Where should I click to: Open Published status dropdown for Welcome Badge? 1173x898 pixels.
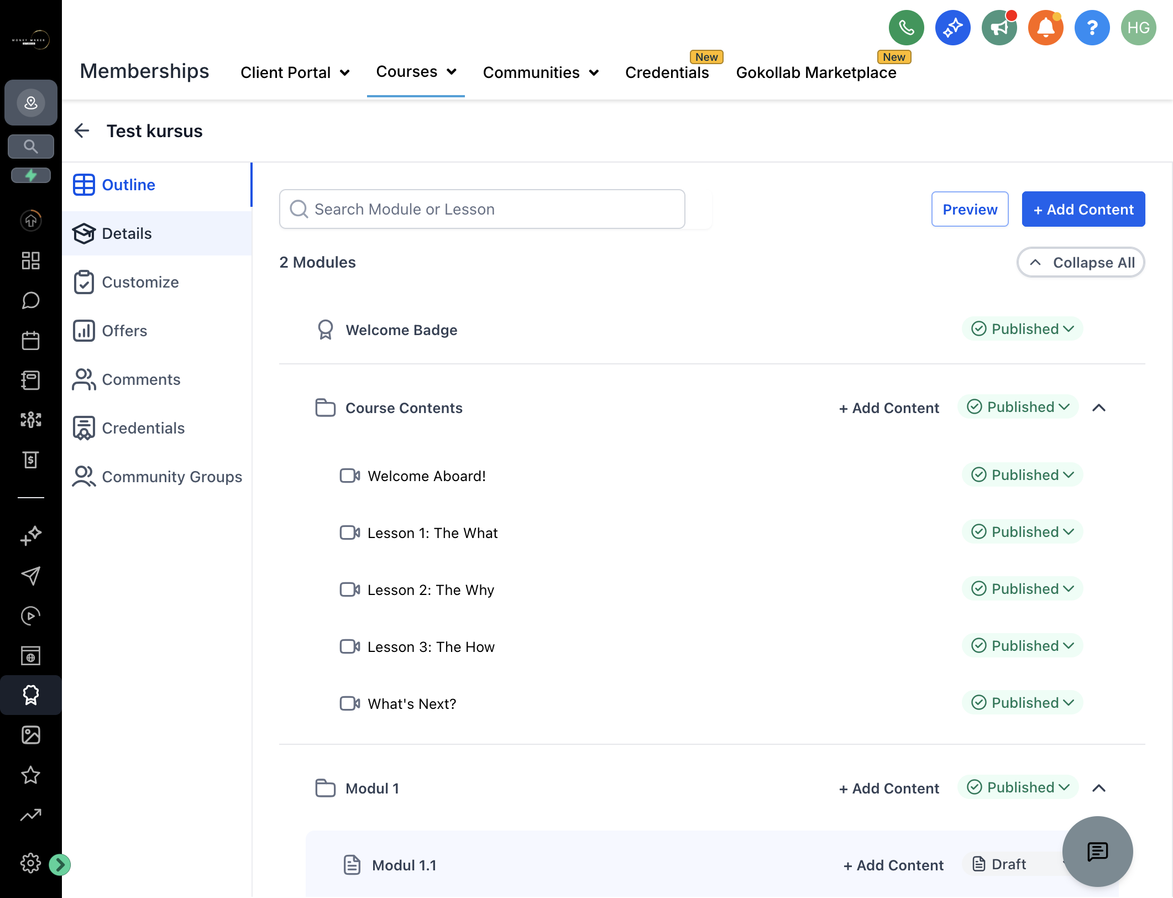pos(1023,329)
